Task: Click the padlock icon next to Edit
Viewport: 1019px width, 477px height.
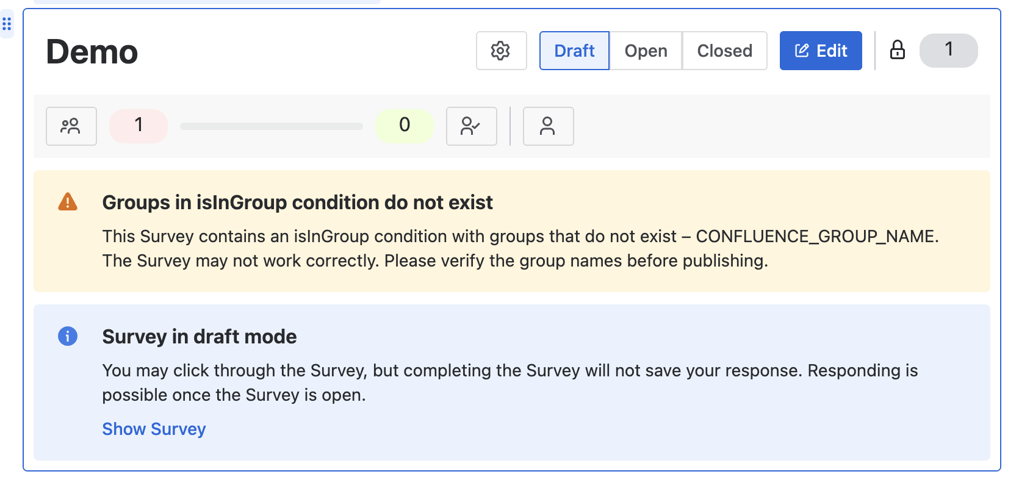Action: [x=897, y=51]
